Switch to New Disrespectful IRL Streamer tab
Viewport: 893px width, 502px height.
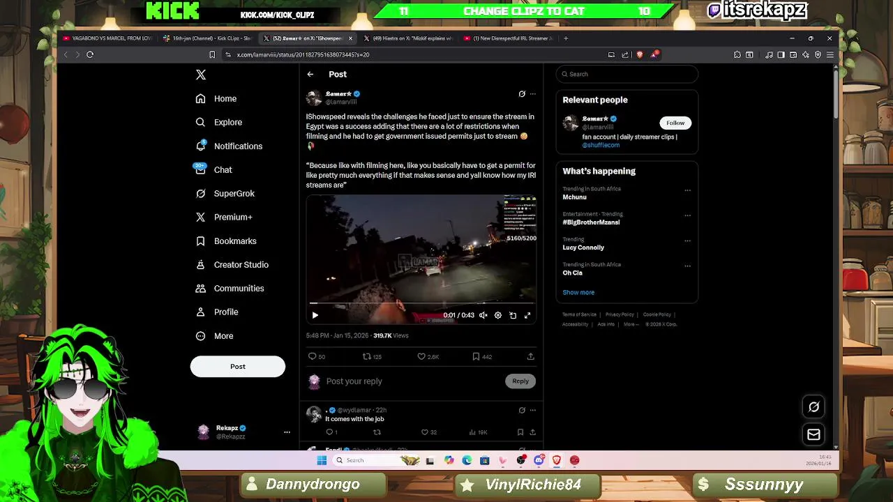click(x=509, y=38)
